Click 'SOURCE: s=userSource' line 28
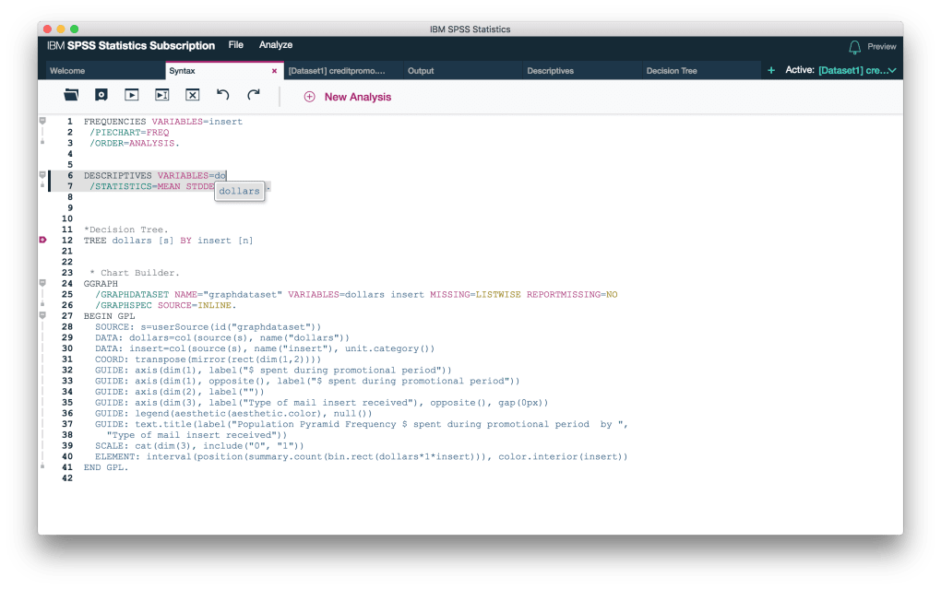941x589 pixels. tap(208, 327)
